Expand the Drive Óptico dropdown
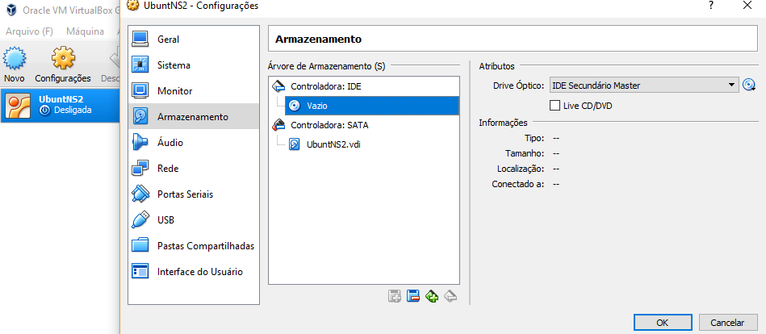The image size is (766, 334). pos(644,86)
